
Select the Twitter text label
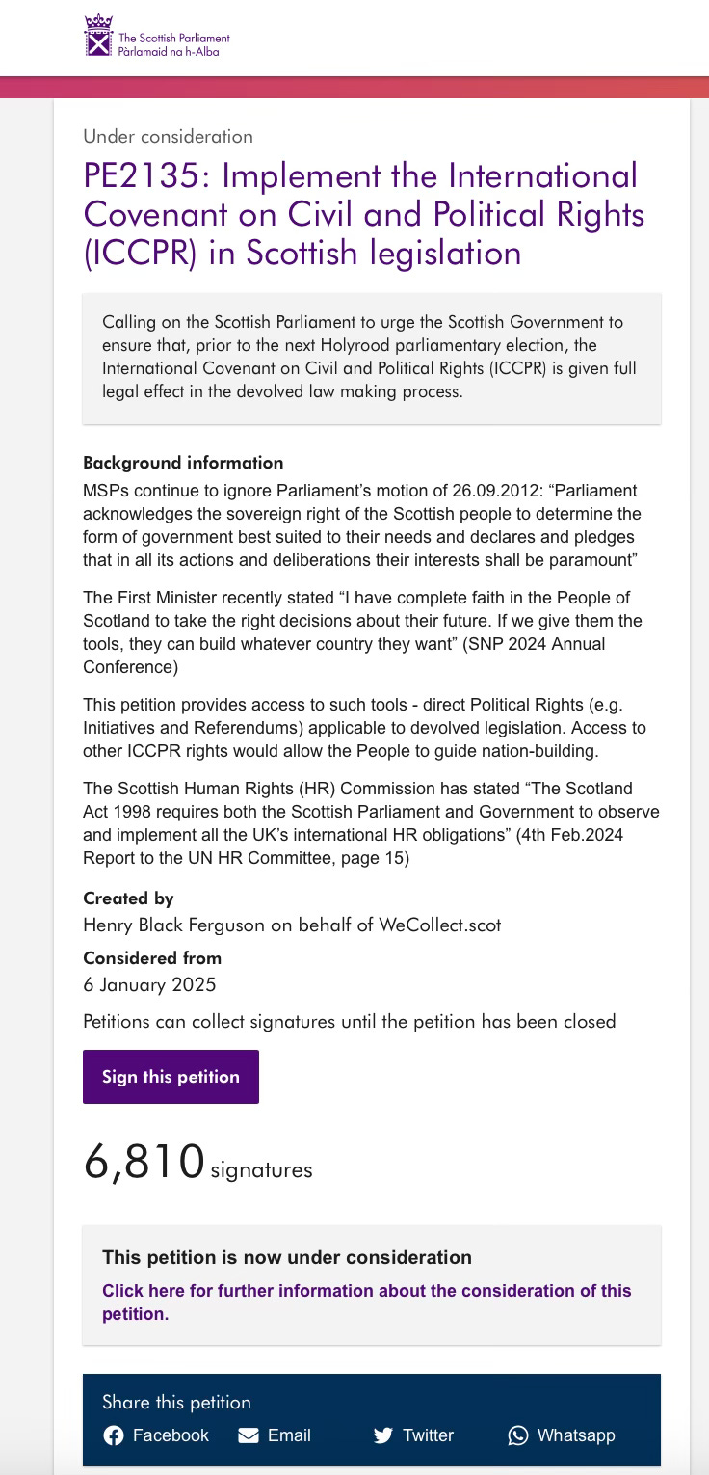(x=428, y=1435)
